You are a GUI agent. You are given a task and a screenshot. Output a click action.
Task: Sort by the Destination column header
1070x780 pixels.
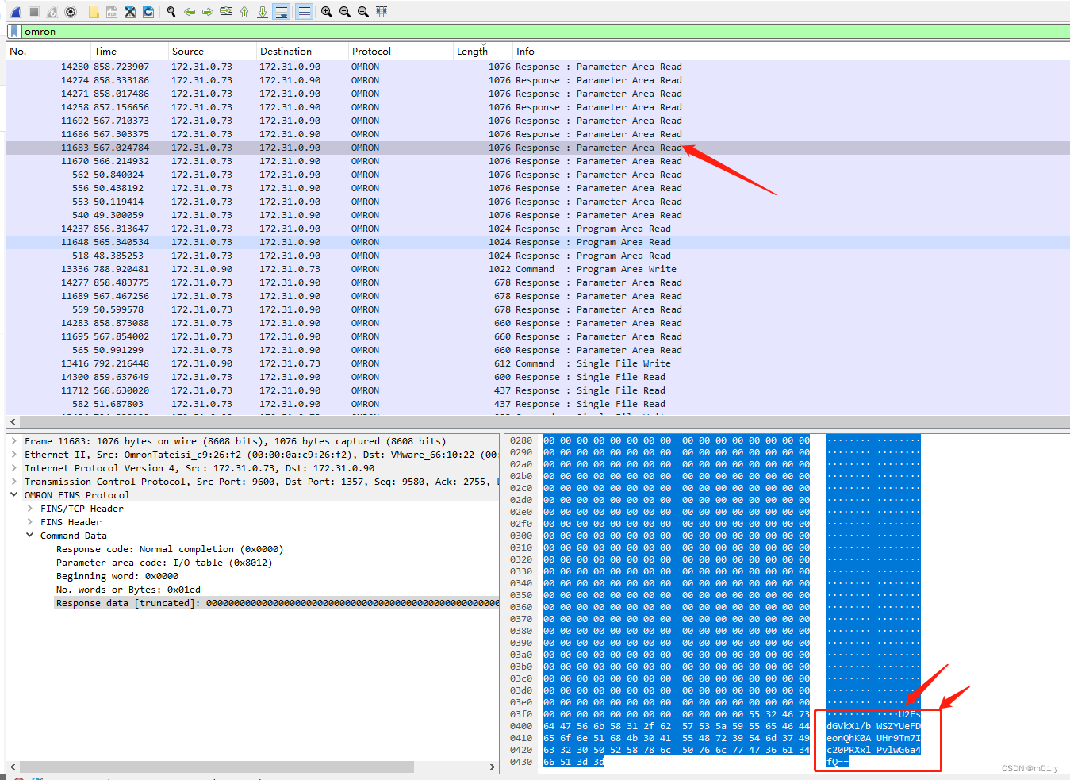click(303, 51)
